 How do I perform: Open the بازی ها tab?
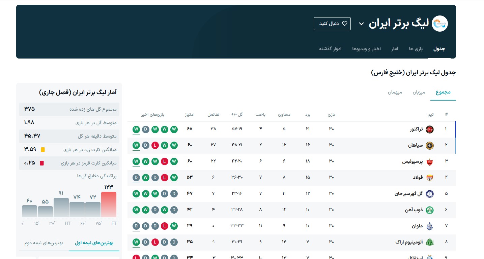point(416,49)
